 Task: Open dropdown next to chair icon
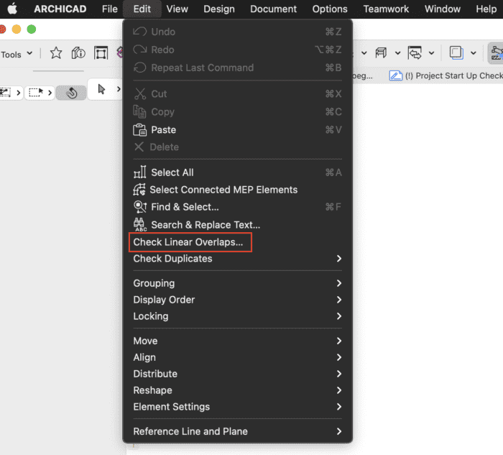pos(398,53)
